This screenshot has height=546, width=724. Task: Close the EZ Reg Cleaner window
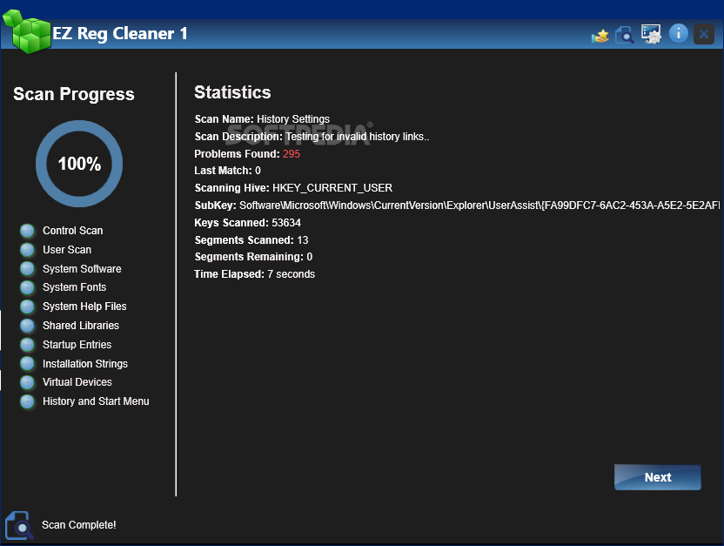(704, 34)
